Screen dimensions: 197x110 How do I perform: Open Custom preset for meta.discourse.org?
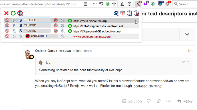point(63,20)
